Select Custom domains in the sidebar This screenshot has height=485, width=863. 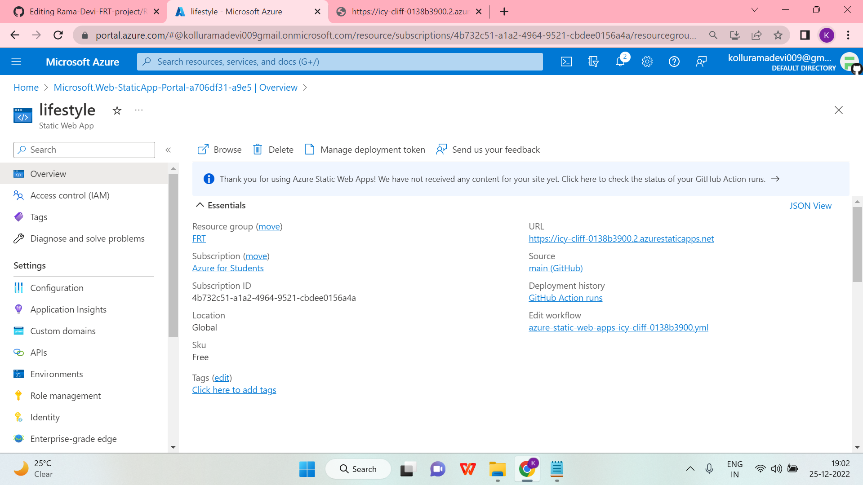pyautogui.click(x=62, y=331)
